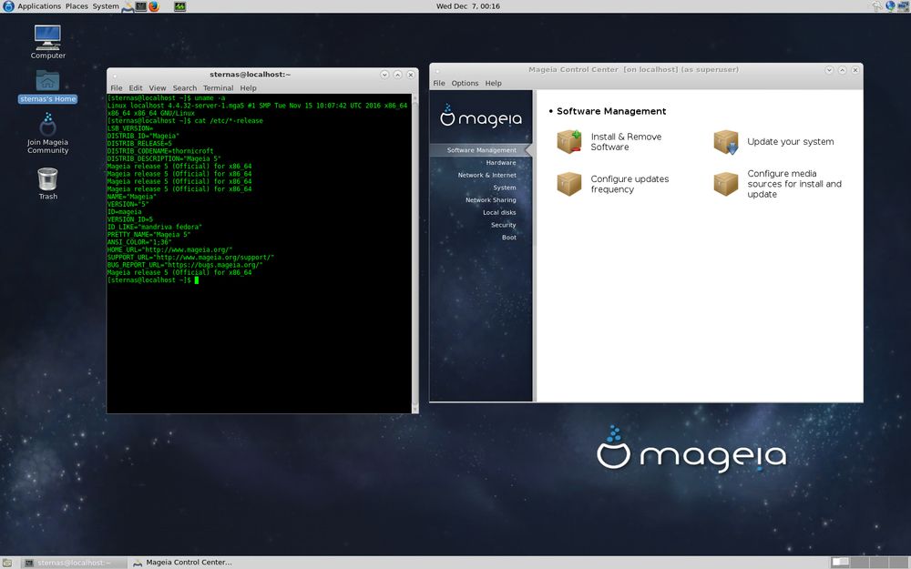
Task: Select the Hardware category in sidebar
Action: (500, 163)
